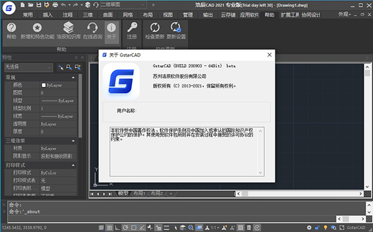This screenshot has width=373, height=232.
Task: Toggle object snap square icon in status bar
Action: pyautogui.click(x=134, y=228)
